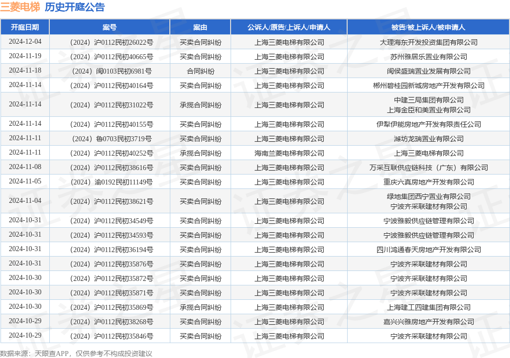Click defendant 闽侯盛瑞置业发展有限公司
510x358 pixels.
tap(429, 71)
